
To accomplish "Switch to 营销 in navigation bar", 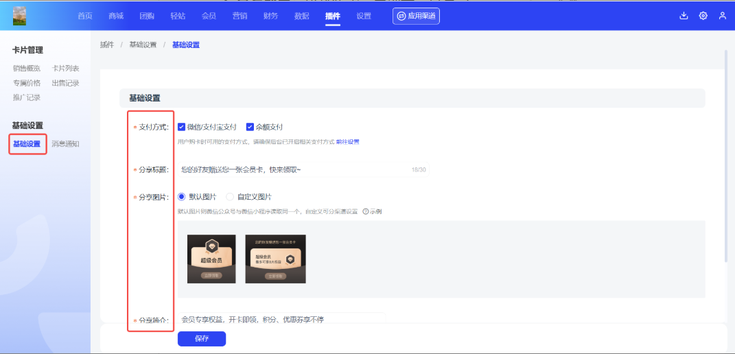I will [240, 16].
